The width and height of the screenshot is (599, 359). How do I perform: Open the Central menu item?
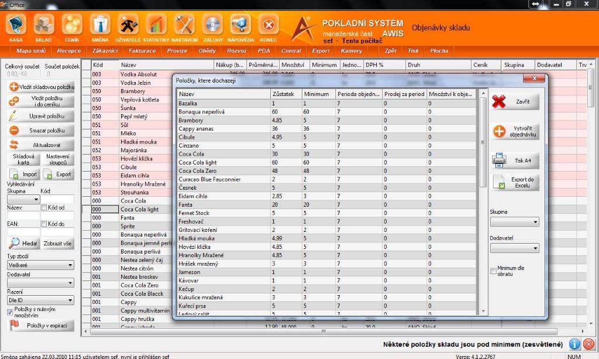point(291,51)
